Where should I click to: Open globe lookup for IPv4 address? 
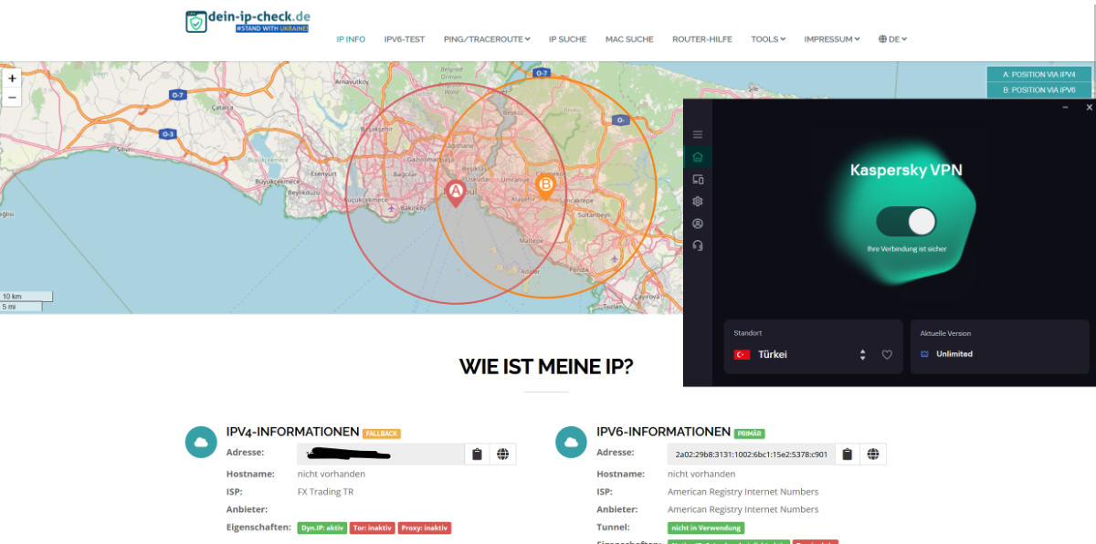(502, 454)
